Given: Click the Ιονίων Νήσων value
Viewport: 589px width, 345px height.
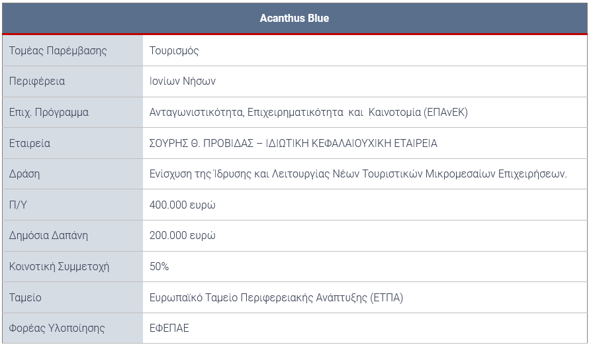Looking at the screenshot, I should coord(183,81).
